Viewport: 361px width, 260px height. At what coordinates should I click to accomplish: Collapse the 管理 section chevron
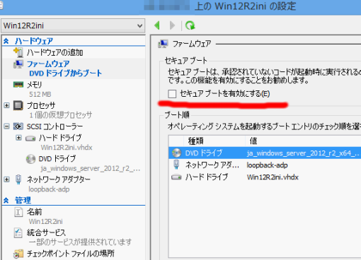click(6, 201)
